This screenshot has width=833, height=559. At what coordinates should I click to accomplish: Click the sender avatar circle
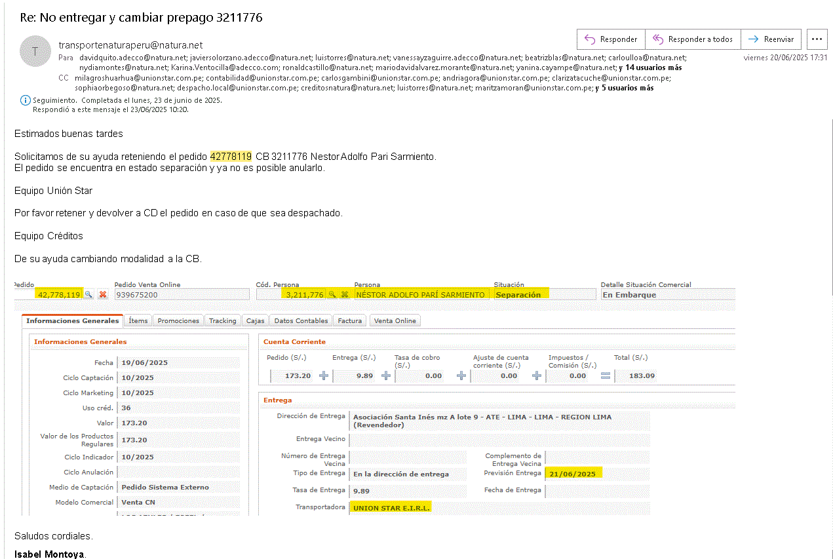[x=35, y=51]
